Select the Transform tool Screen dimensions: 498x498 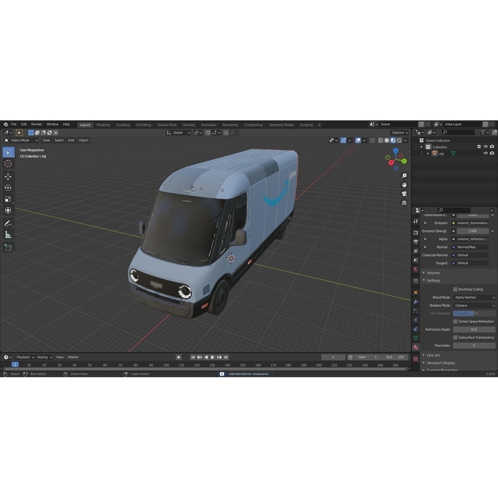pos(8,210)
